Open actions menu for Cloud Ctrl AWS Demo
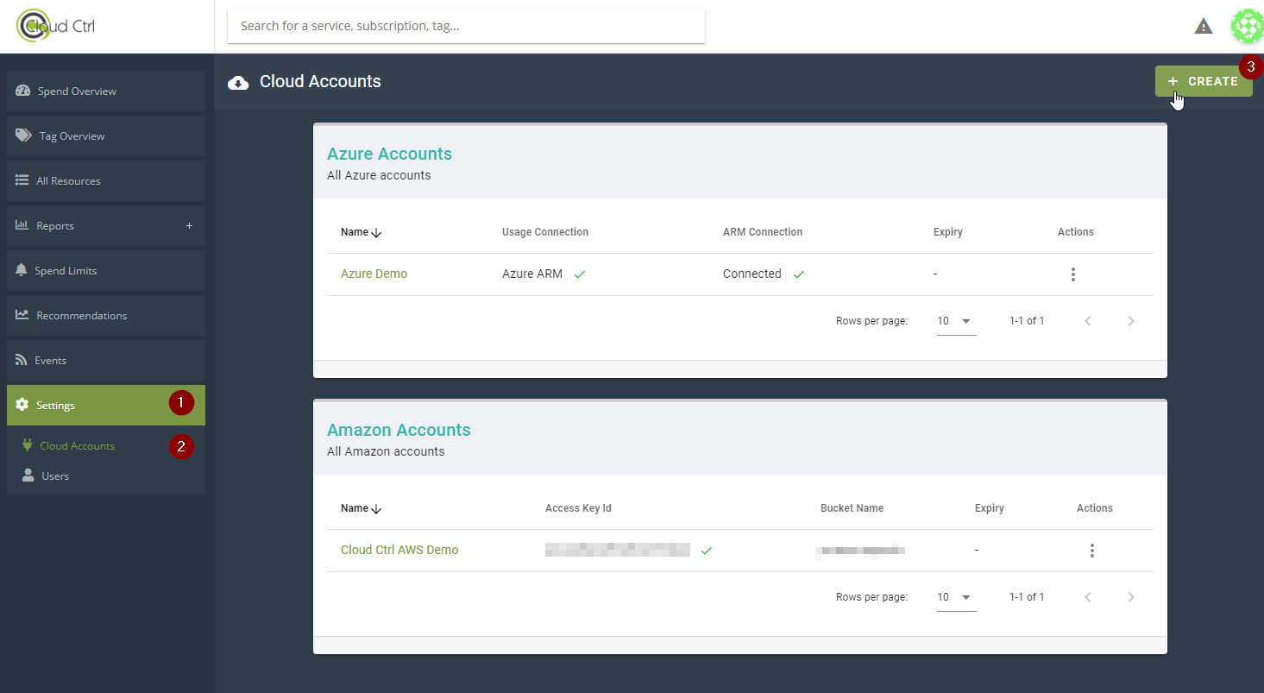The image size is (1264, 693). [1091, 551]
